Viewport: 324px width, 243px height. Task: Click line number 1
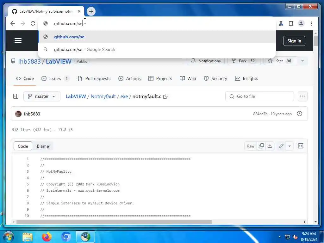28,159
